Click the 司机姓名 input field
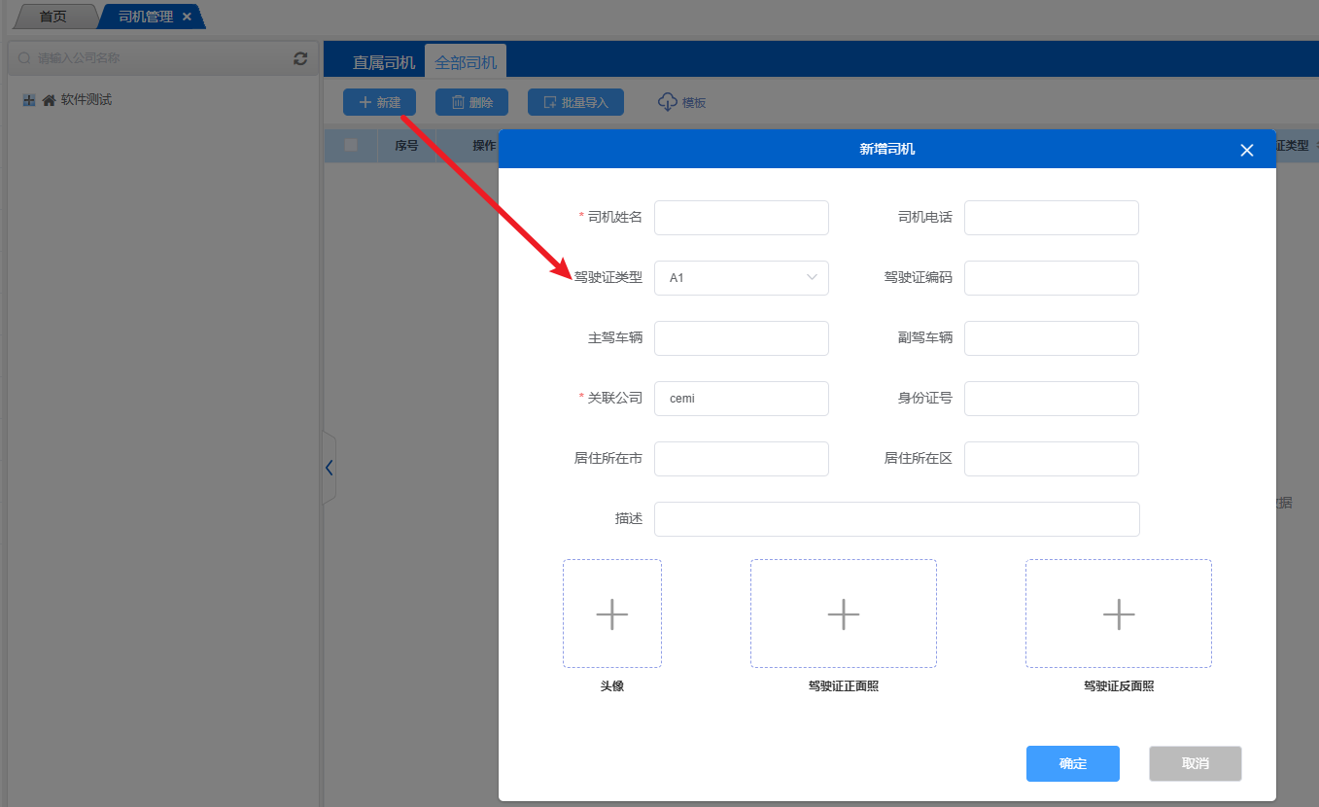The image size is (1319, 807). (x=741, y=218)
